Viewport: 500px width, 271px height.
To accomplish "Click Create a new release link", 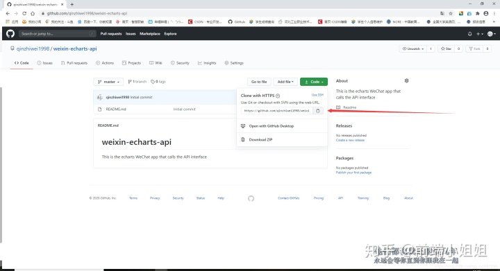I will (x=350, y=140).
